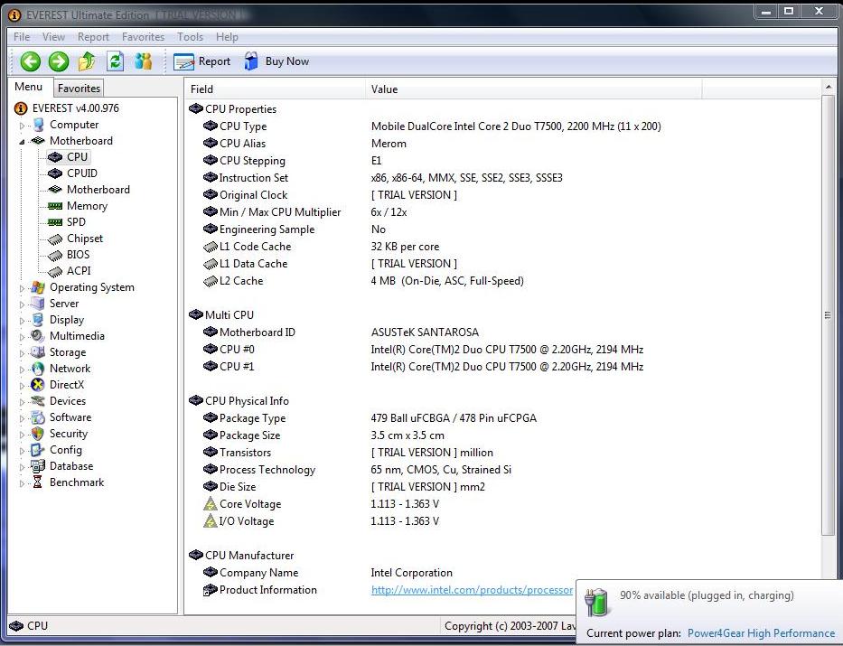Click the DirectX yellow X icon

tap(38, 385)
